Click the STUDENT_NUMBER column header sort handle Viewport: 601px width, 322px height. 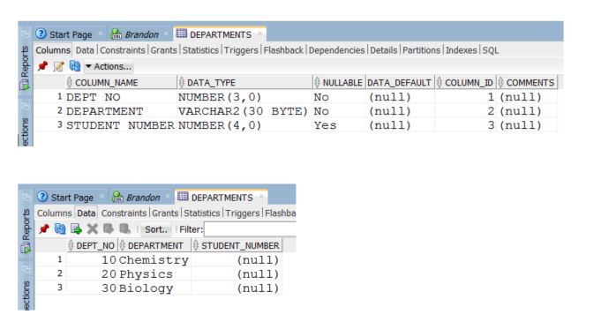coord(195,245)
